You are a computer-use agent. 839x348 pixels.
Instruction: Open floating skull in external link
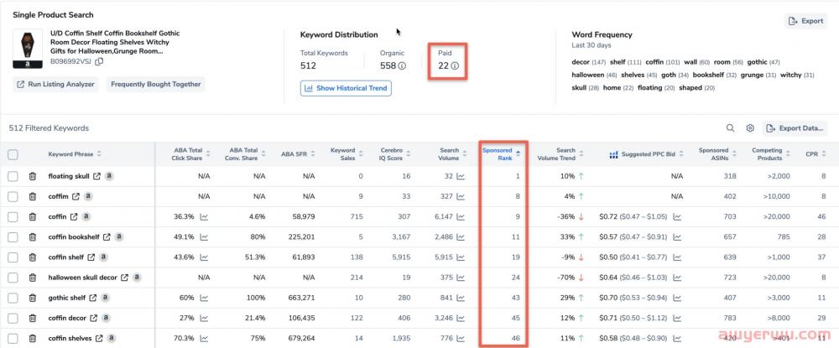coord(96,176)
